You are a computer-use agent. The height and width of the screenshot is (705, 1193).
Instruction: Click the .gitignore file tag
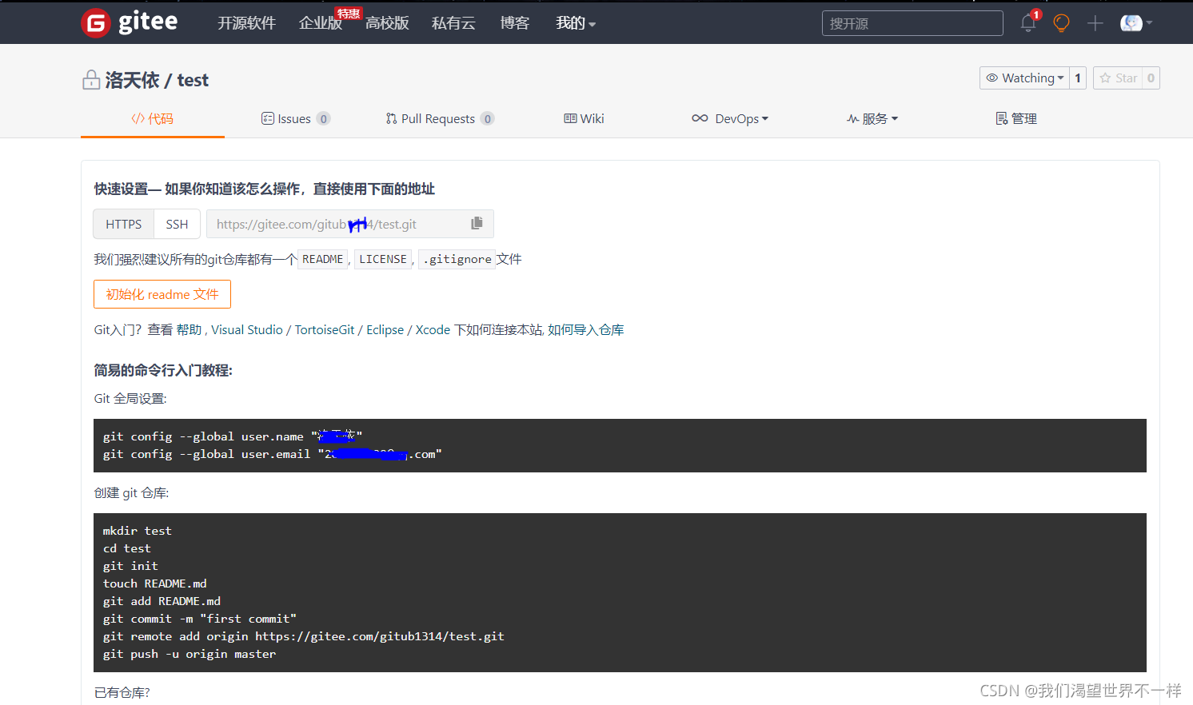[457, 259]
